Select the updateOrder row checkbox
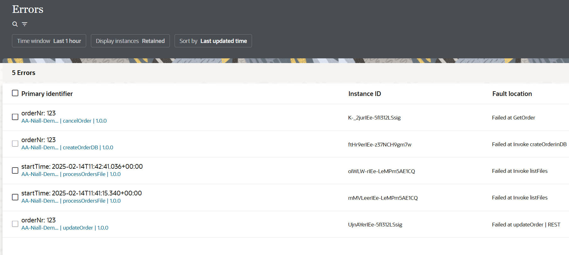This screenshot has height=255, width=569. tap(15, 224)
